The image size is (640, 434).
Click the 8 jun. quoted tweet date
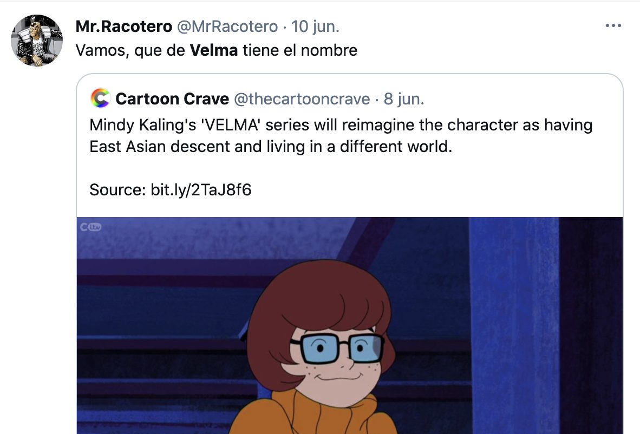tap(404, 99)
